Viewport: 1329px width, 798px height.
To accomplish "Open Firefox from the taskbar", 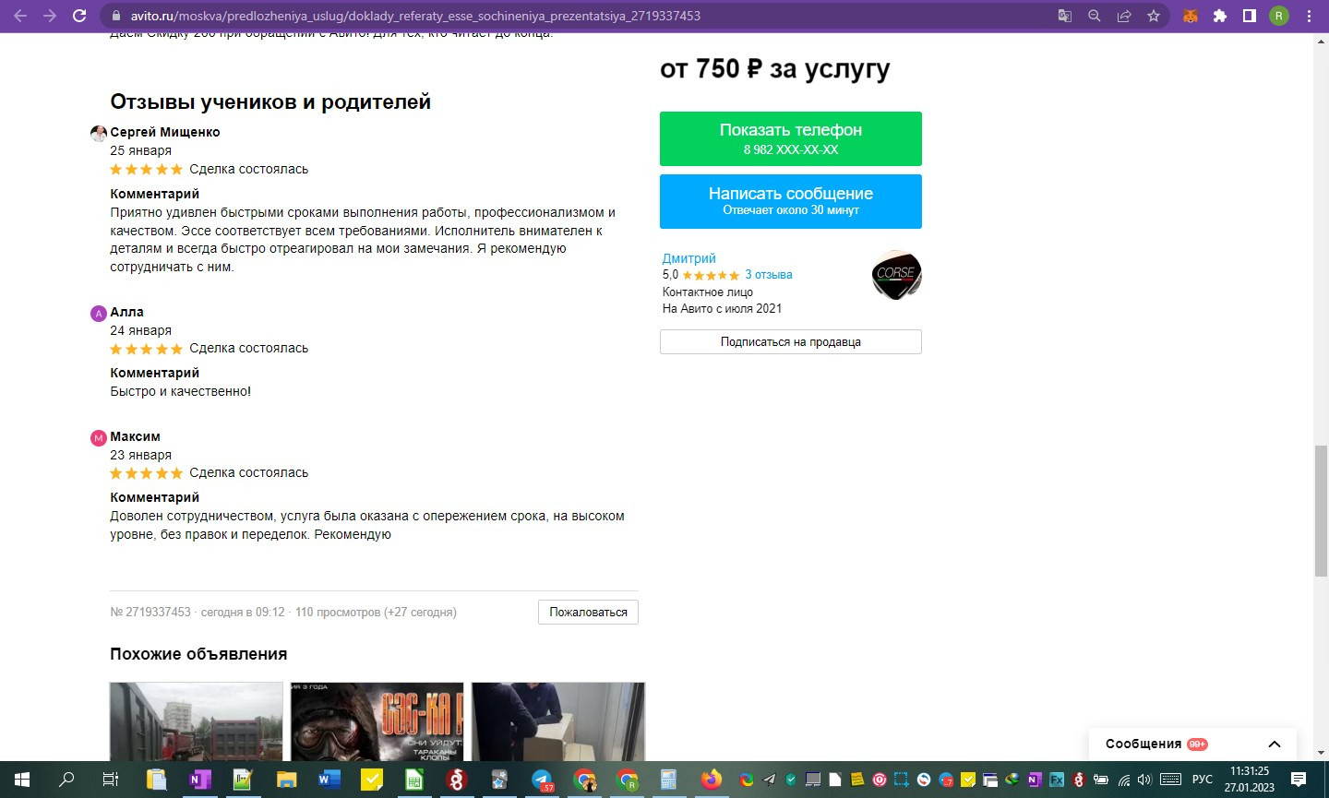I will tap(712, 780).
